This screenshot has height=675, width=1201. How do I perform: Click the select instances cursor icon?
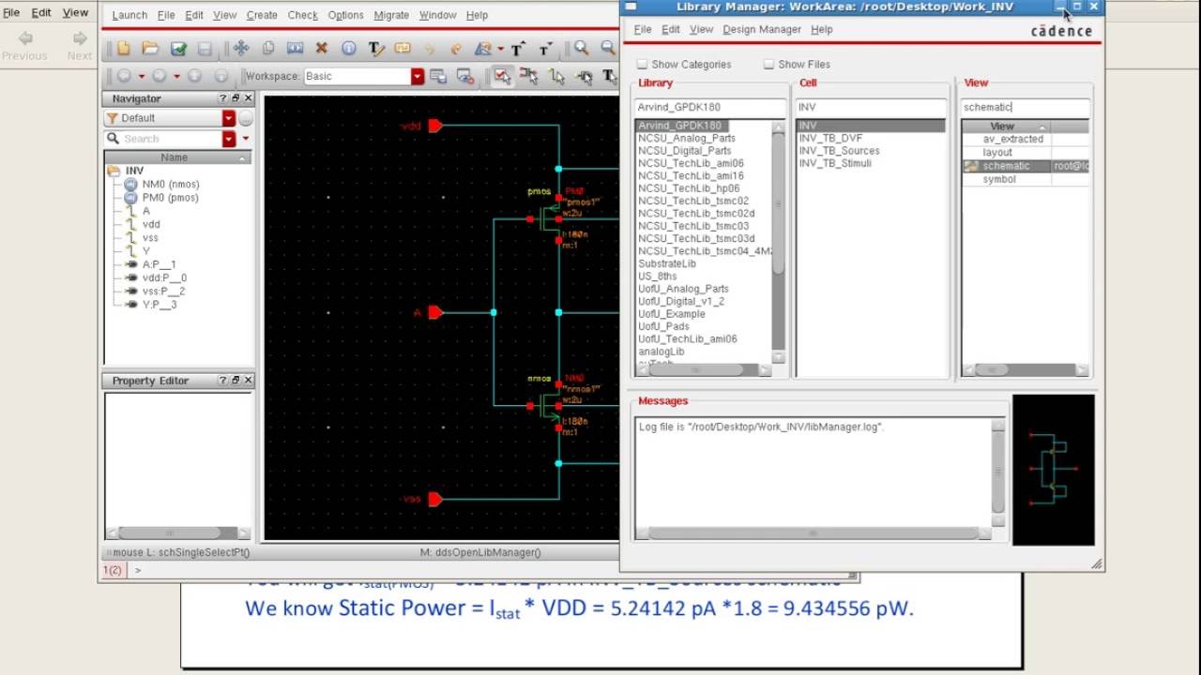(530, 76)
